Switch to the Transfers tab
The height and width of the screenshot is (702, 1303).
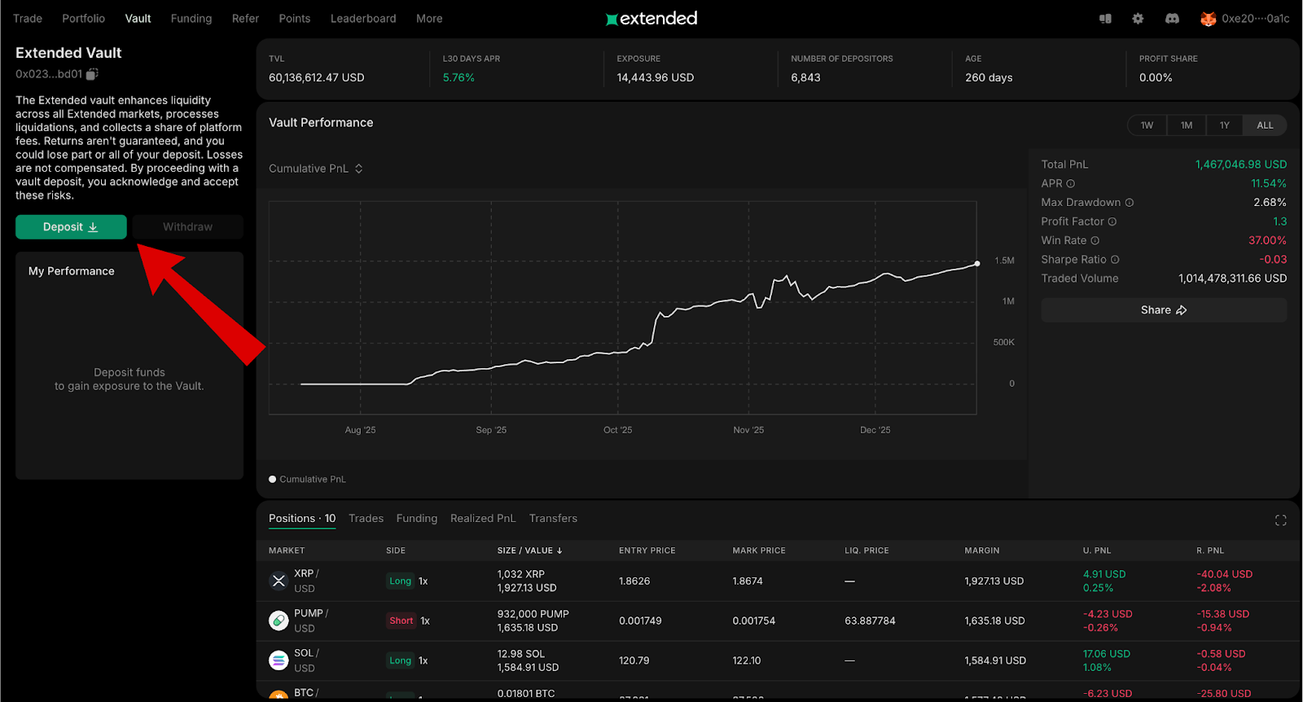(553, 519)
